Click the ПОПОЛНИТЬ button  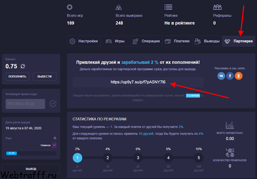click(17, 77)
